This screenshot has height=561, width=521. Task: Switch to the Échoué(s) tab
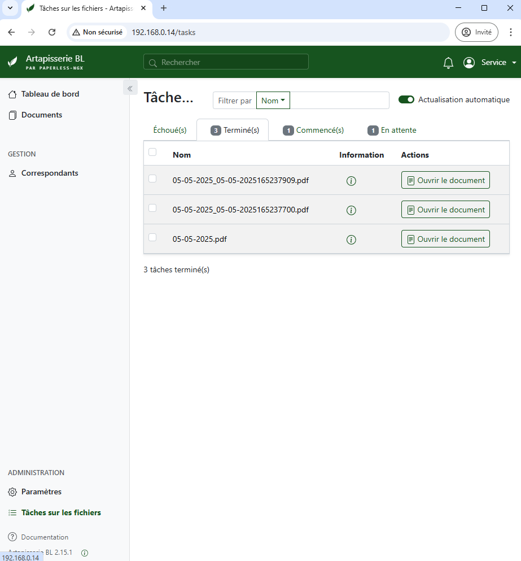coord(170,130)
